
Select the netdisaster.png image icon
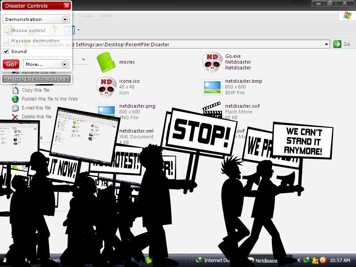[106, 111]
